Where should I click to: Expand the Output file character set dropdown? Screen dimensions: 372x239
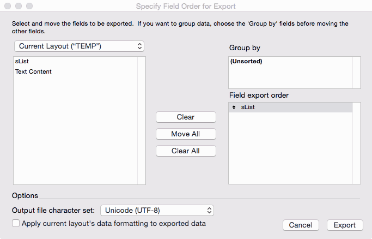157,210
